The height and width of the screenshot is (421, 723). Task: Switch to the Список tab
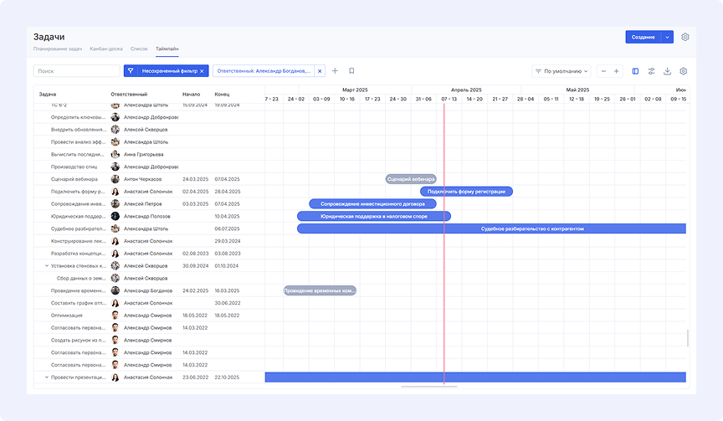[139, 49]
